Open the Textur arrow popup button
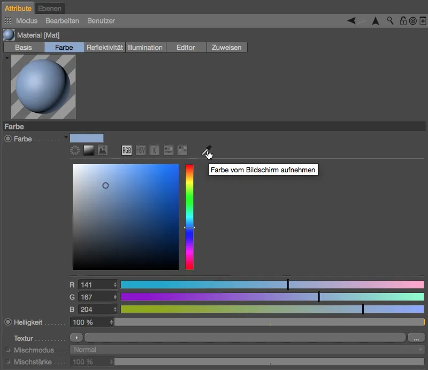 click(x=77, y=338)
